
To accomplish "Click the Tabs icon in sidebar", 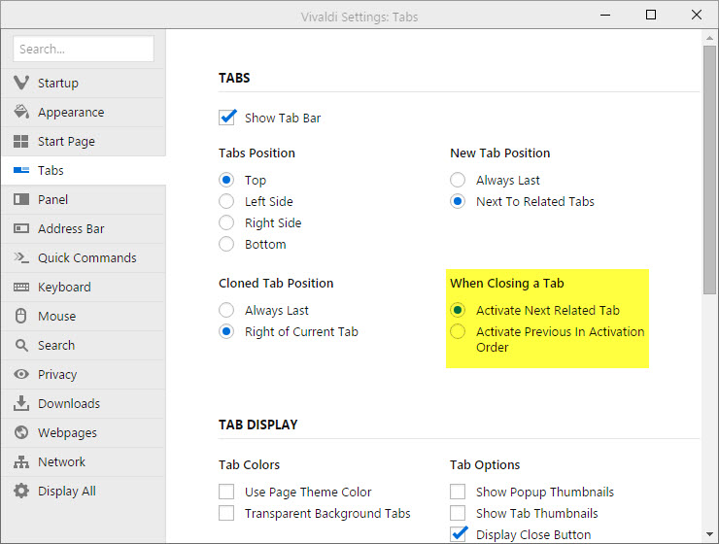I will [21, 170].
